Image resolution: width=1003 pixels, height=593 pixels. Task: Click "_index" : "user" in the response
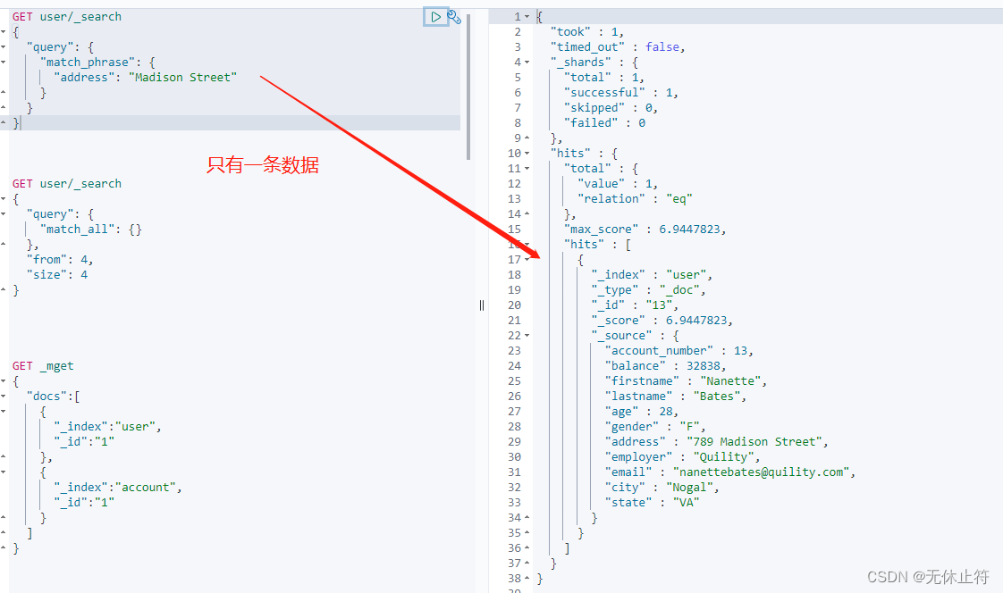point(652,275)
